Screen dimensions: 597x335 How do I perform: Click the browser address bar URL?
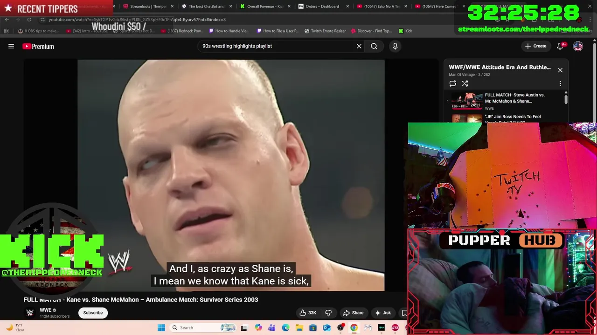tap(137, 20)
